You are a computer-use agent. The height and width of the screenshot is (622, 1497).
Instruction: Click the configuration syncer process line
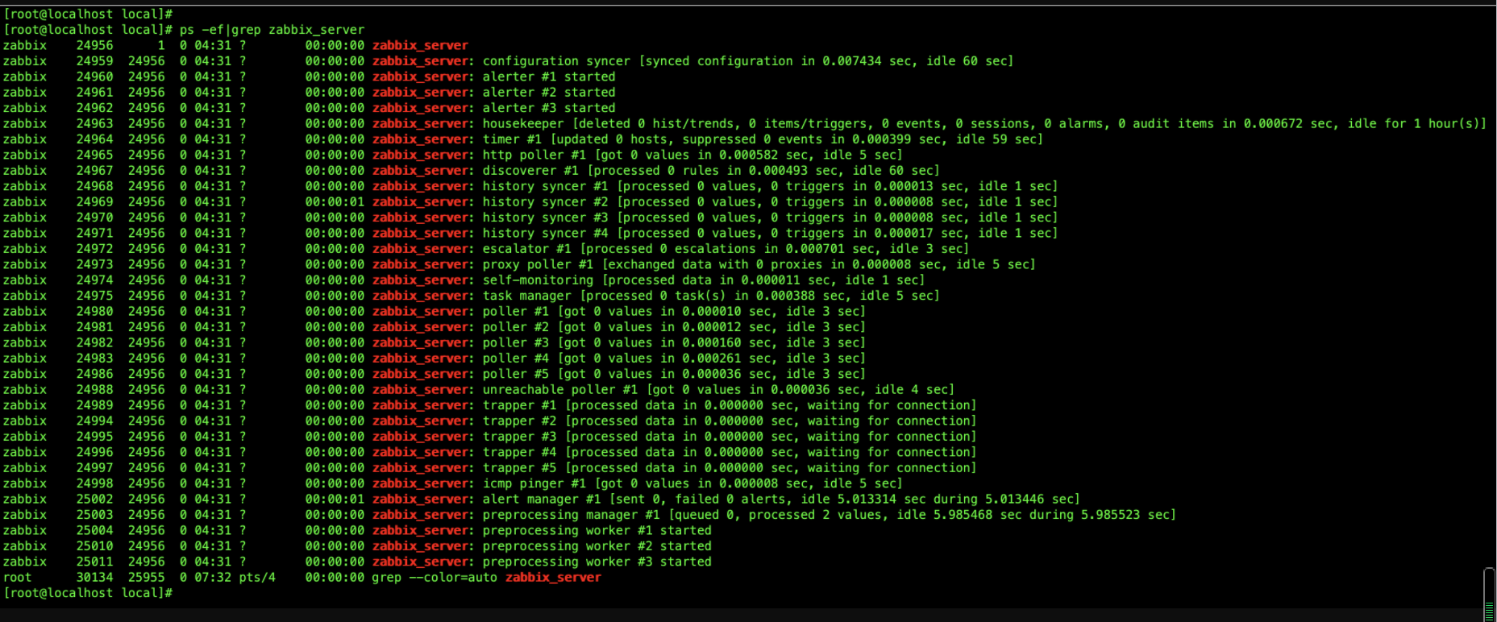508,61
